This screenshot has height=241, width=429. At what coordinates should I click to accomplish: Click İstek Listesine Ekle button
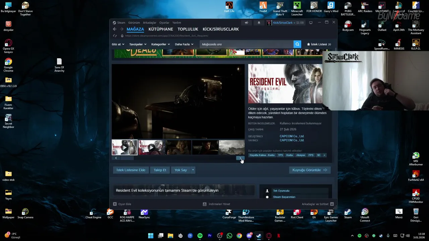(x=131, y=170)
